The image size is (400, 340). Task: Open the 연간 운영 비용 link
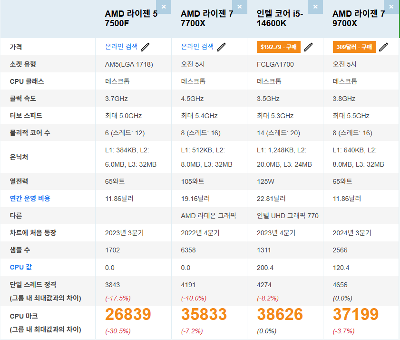[30, 199]
